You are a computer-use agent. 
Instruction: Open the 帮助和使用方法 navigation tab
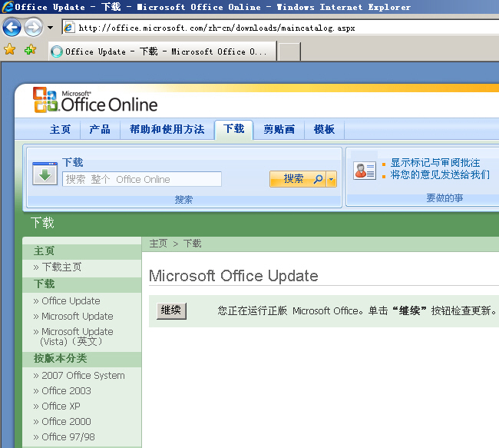[x=167, y=129]
